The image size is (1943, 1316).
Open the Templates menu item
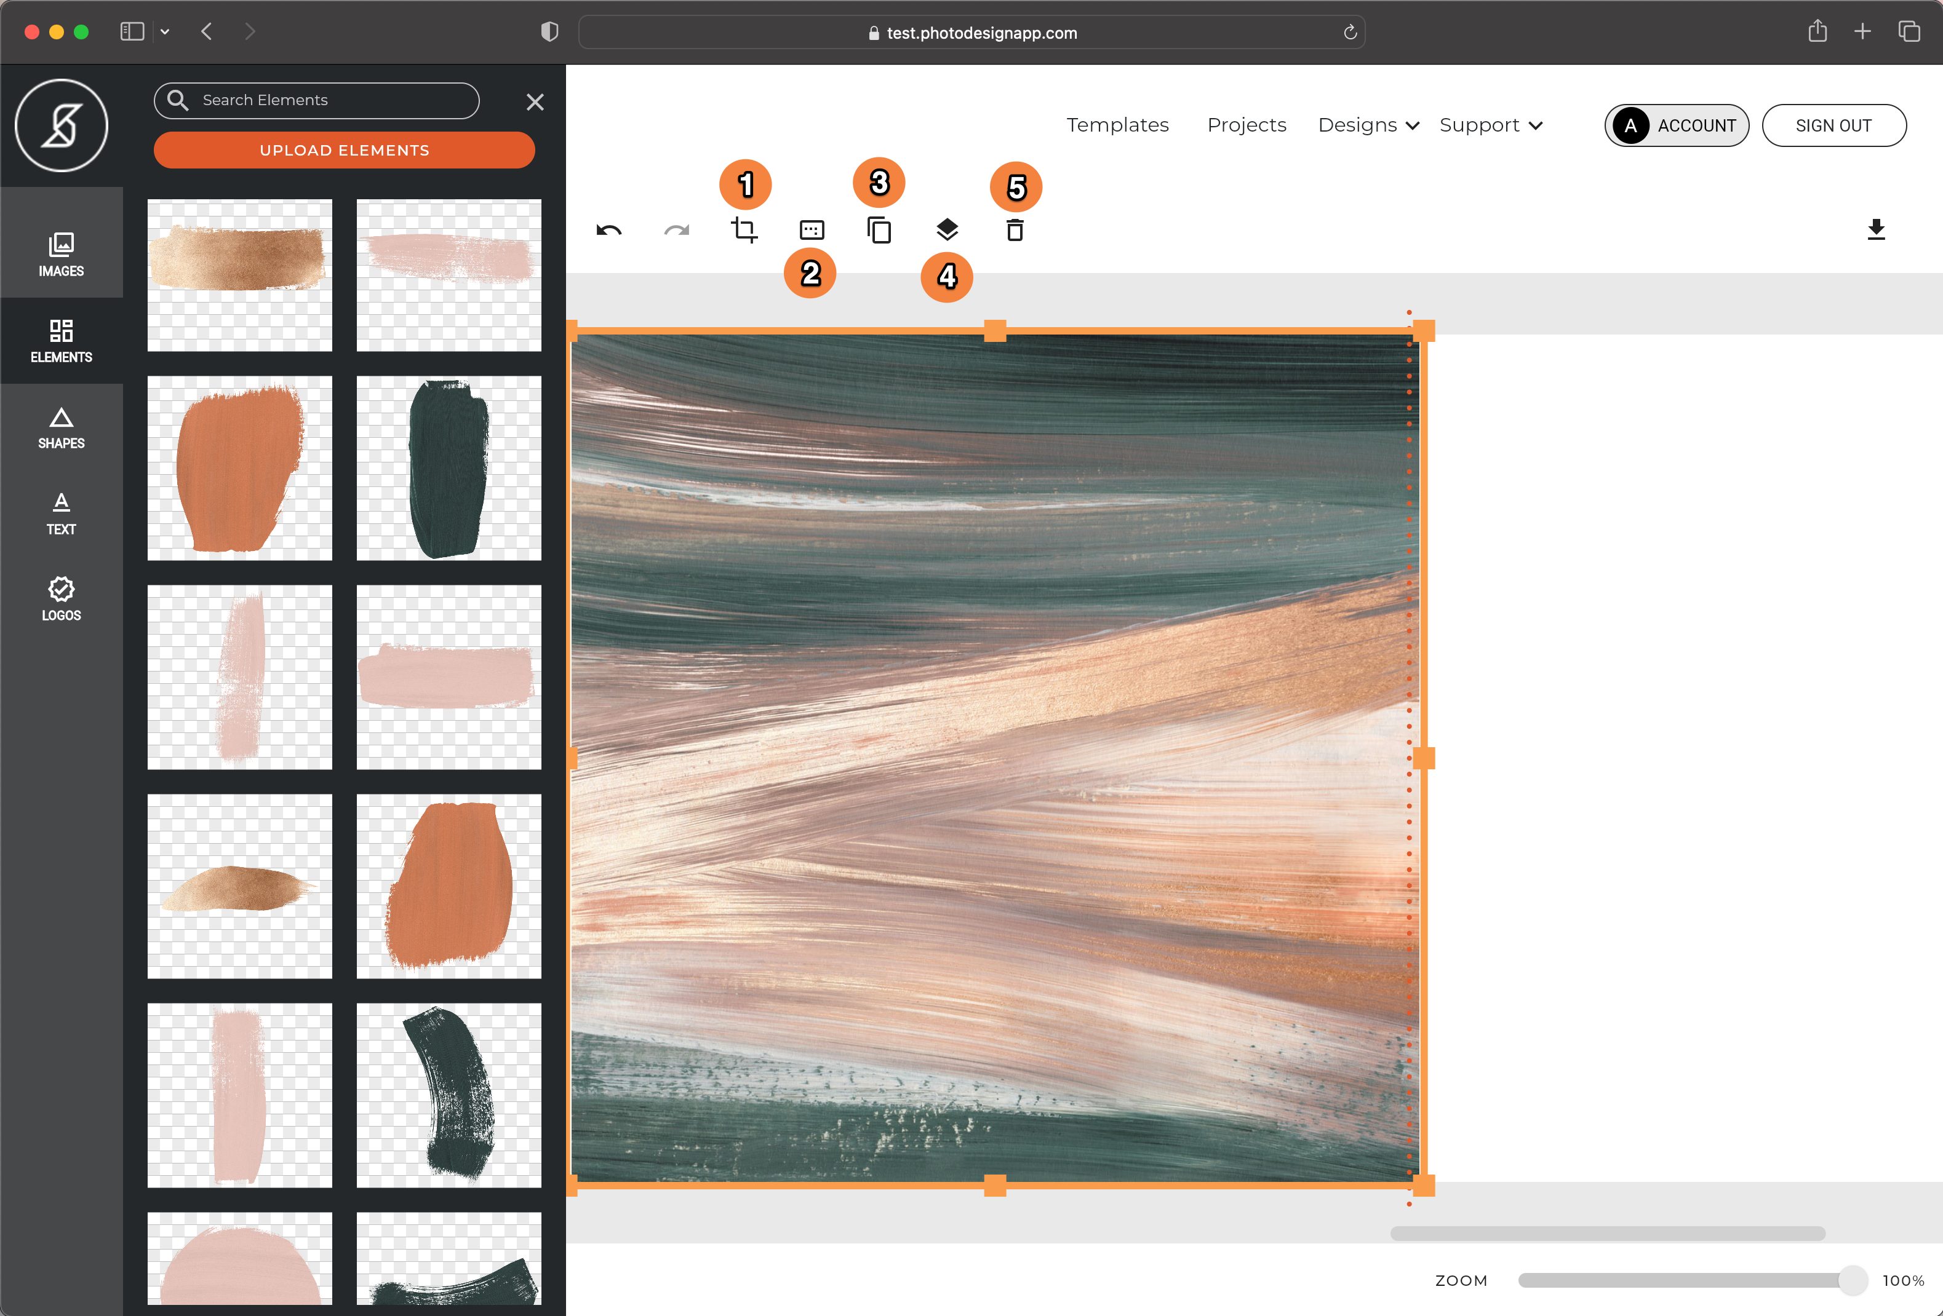click(x=1117, y=125)
